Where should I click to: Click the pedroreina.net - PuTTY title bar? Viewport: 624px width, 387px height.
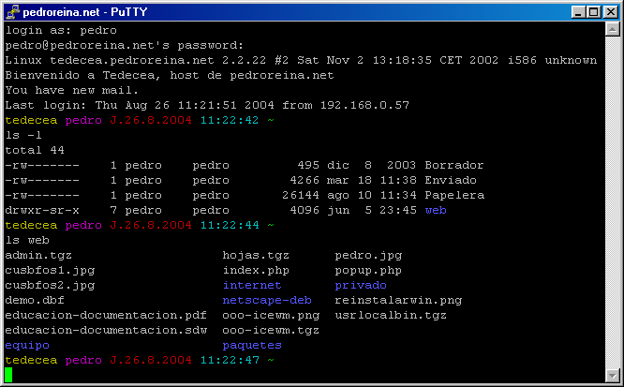281,12
